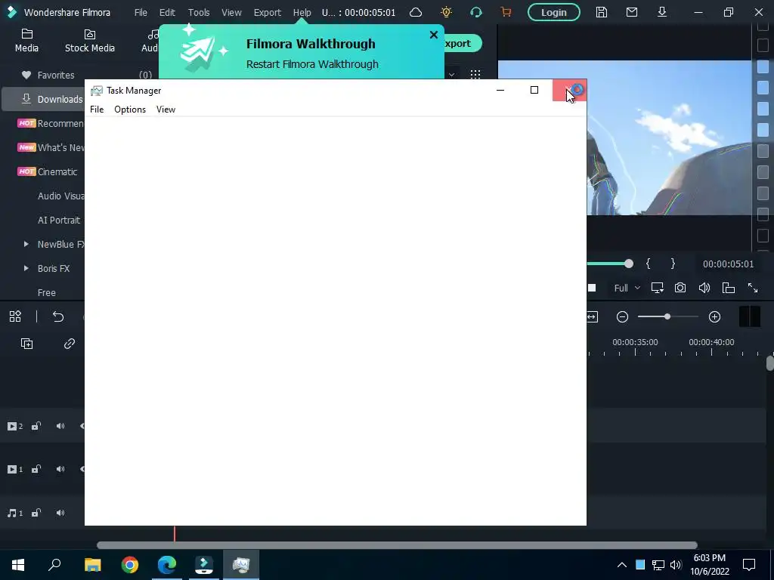Select Downloads in sidebar
The height and width of the screenshot is (580, 774).
[43, 99]
